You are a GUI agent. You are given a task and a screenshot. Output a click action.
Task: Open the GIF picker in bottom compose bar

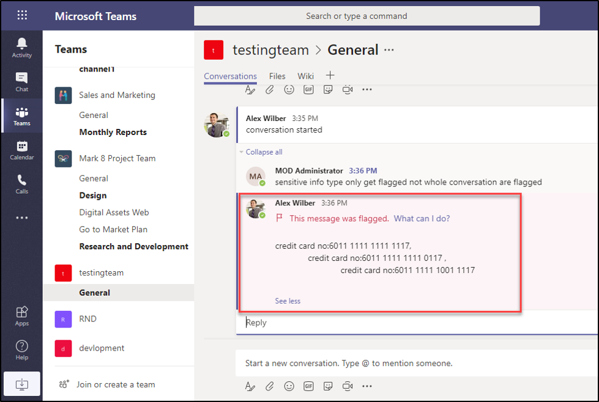(x=308, y=386)
